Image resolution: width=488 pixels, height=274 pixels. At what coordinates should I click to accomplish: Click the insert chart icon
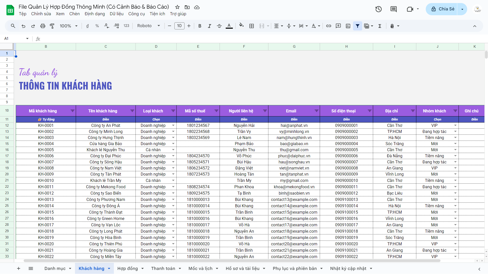348,26
